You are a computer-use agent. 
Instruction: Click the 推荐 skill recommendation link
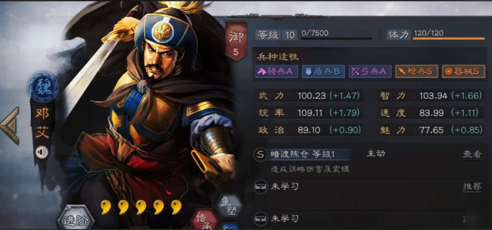(472, 187)
